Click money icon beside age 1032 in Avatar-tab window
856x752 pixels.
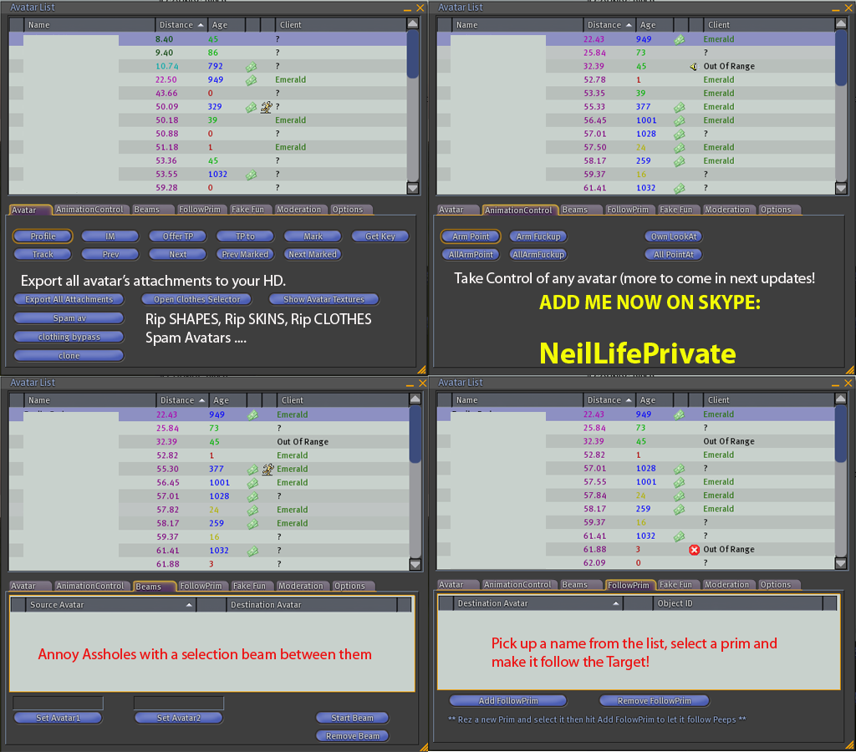pos(251,175)
